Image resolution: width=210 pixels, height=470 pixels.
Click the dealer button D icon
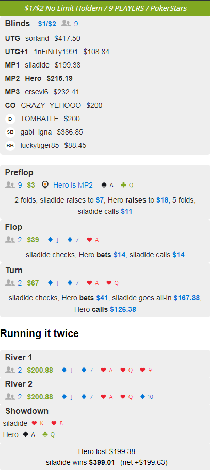tap(10, 119)
